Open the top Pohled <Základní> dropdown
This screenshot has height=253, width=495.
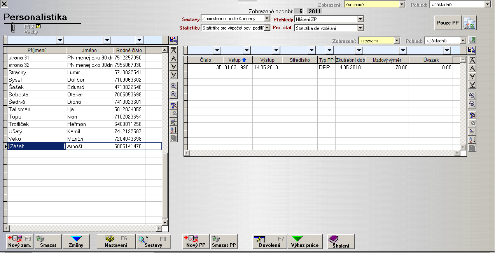point(488,5)
